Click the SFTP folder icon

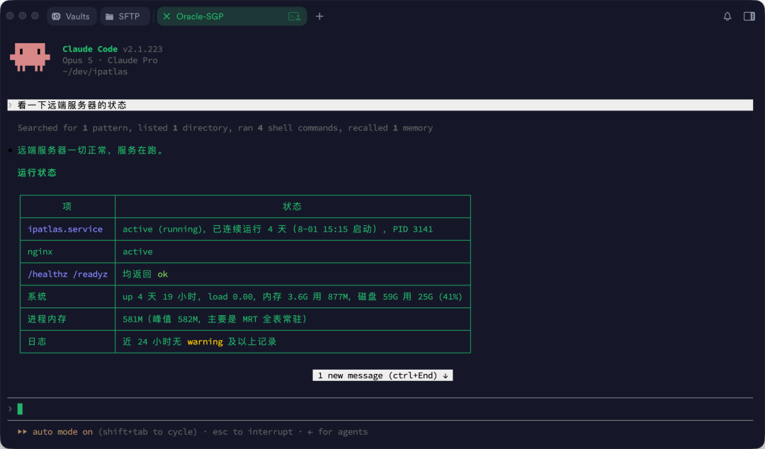coord(109,16)
